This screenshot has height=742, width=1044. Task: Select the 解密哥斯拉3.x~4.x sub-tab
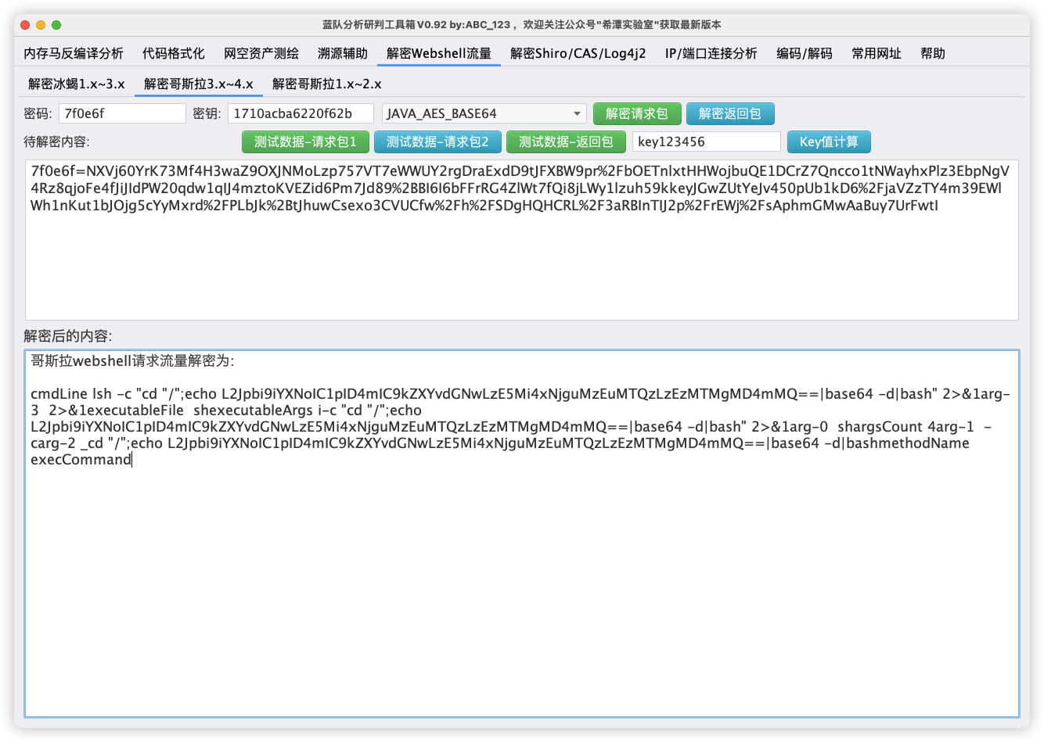(x=199, y=84)
